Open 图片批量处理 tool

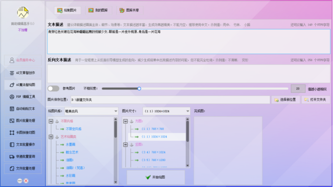click(23, 121)
